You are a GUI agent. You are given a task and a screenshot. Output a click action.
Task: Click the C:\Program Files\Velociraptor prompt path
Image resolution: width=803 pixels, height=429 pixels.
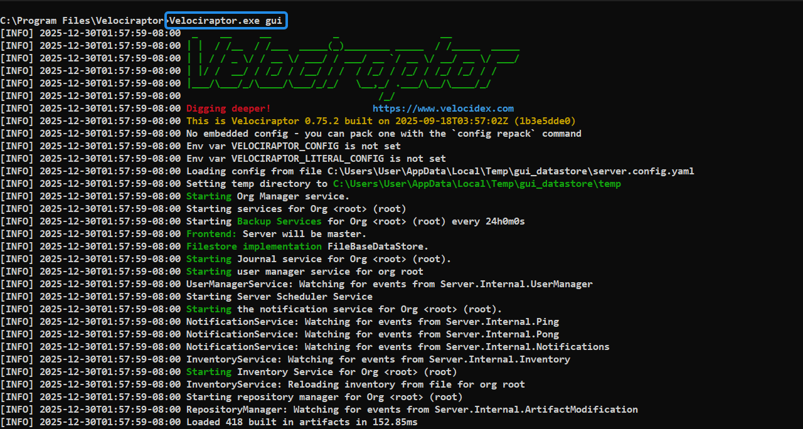82,20
